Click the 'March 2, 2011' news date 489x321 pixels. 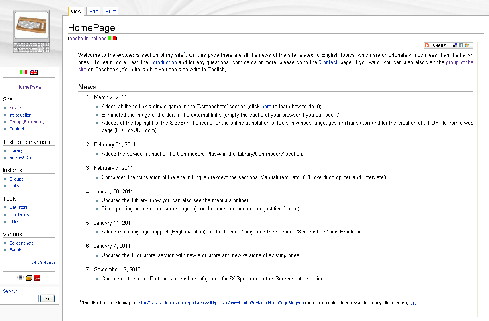[x=110, y=97]
